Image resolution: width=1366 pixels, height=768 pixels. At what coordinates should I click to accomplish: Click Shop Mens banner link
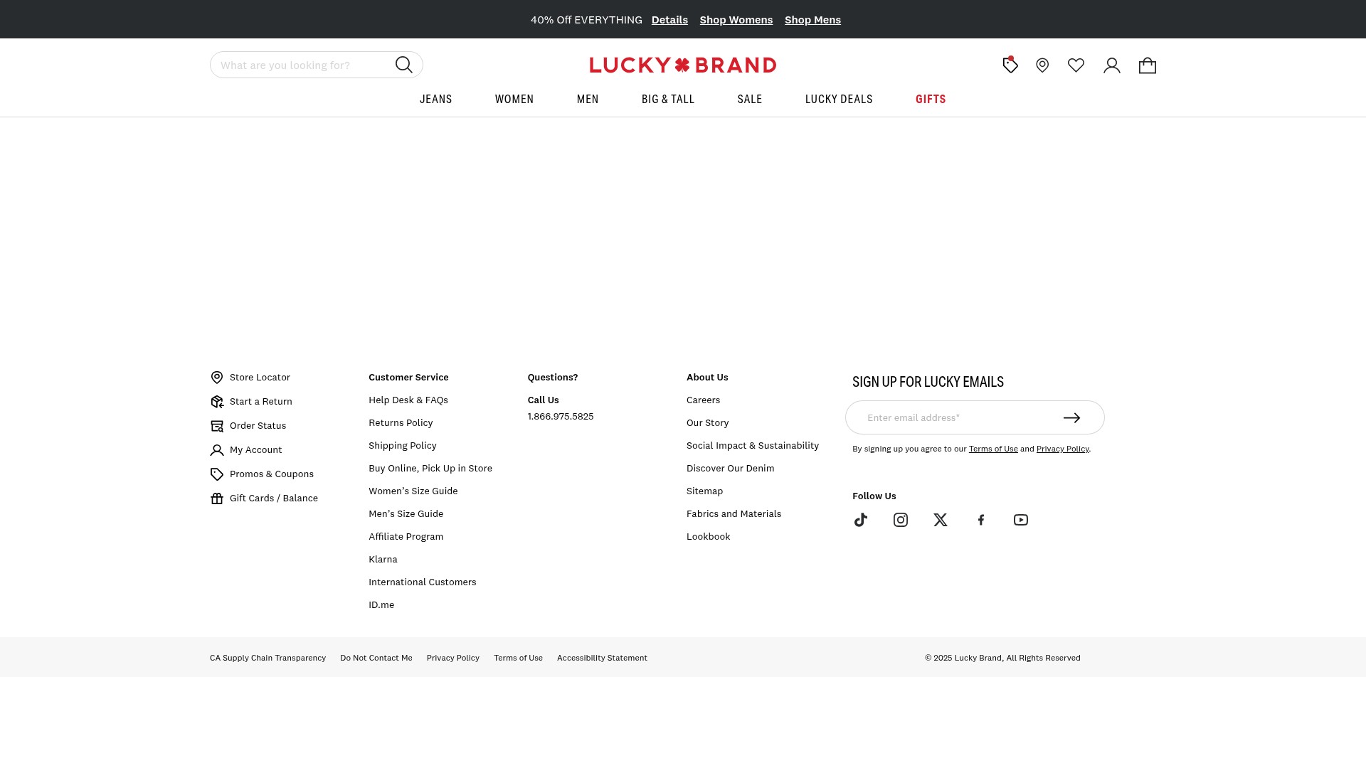click(812, 19)
